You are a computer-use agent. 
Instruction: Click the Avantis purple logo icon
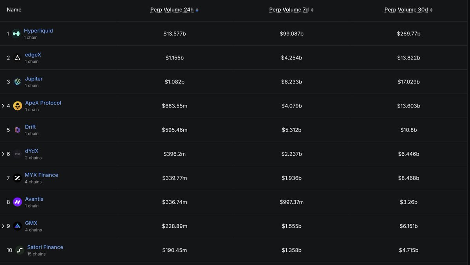(x=17, y=202)
